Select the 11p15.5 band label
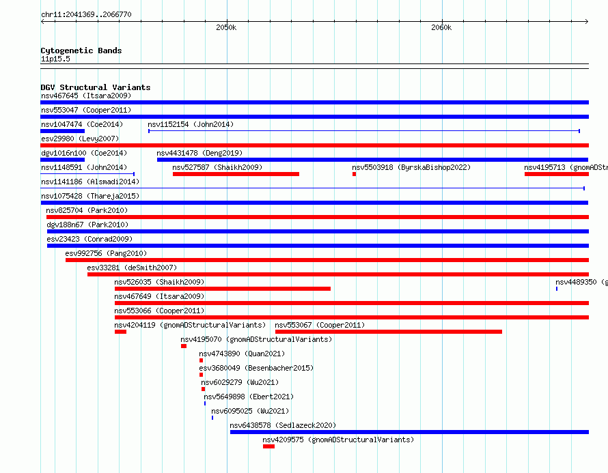The height and width of the screenshot is (473, 608). [55, 59]
